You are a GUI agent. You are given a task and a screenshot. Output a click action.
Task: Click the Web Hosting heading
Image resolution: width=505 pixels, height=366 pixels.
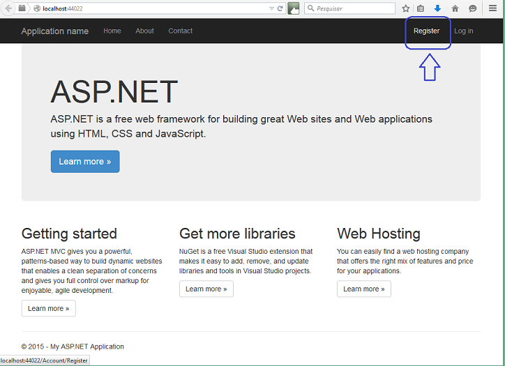click(x=379, y=234)
